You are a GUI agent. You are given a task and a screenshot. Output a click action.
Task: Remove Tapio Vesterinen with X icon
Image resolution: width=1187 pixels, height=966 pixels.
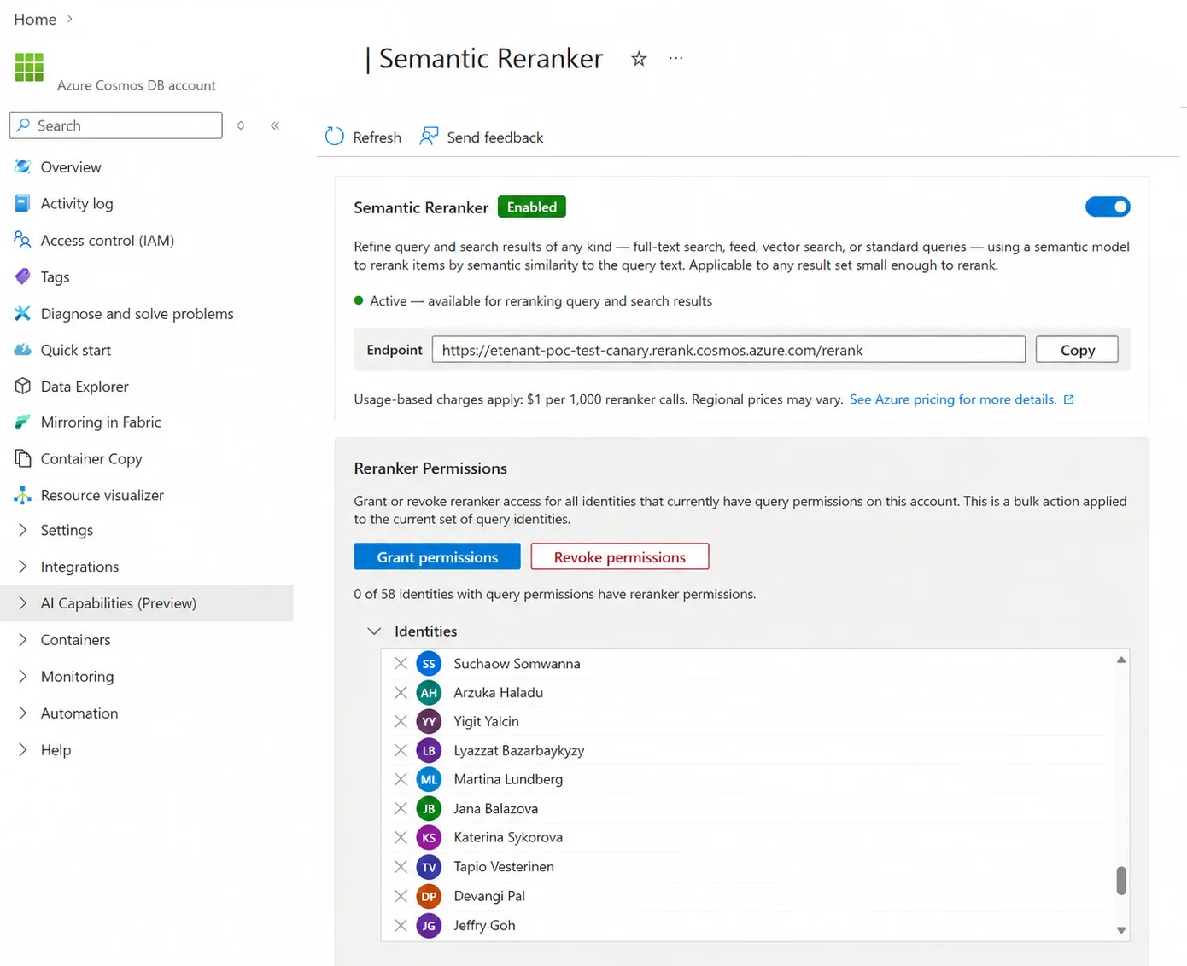tap(401, 867)
